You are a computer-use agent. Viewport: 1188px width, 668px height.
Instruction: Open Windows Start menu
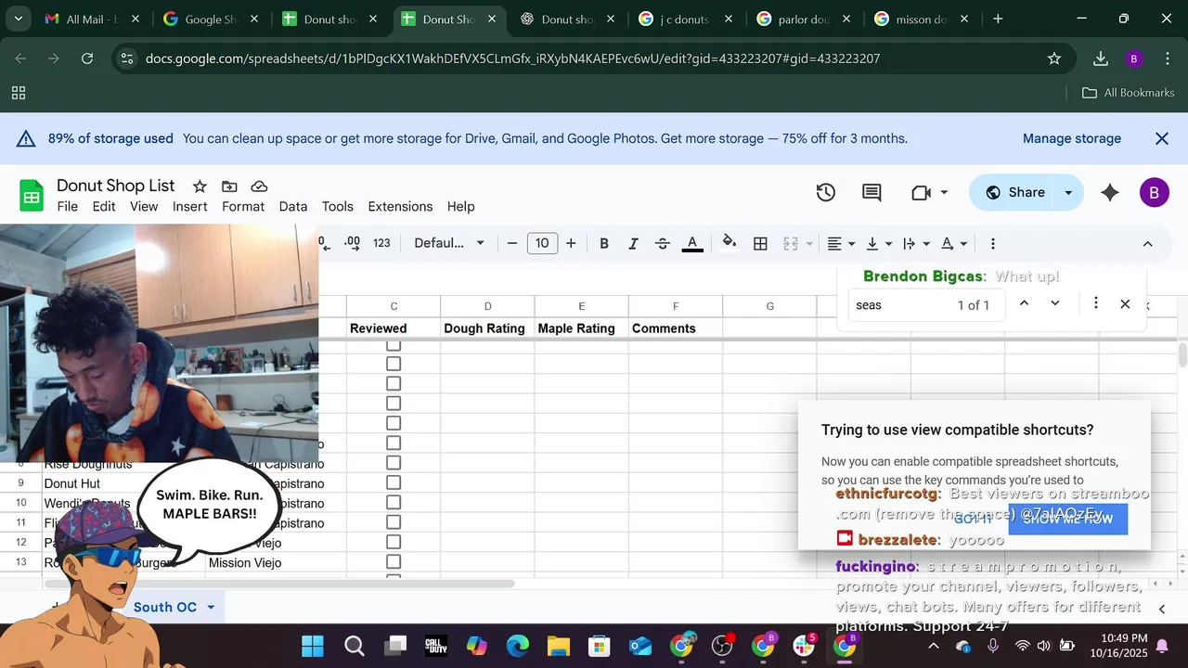tap(313, 646)
